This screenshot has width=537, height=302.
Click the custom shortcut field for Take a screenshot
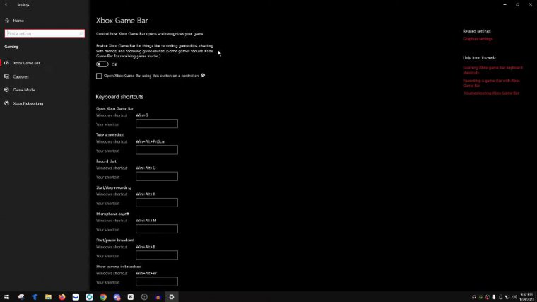156,150
